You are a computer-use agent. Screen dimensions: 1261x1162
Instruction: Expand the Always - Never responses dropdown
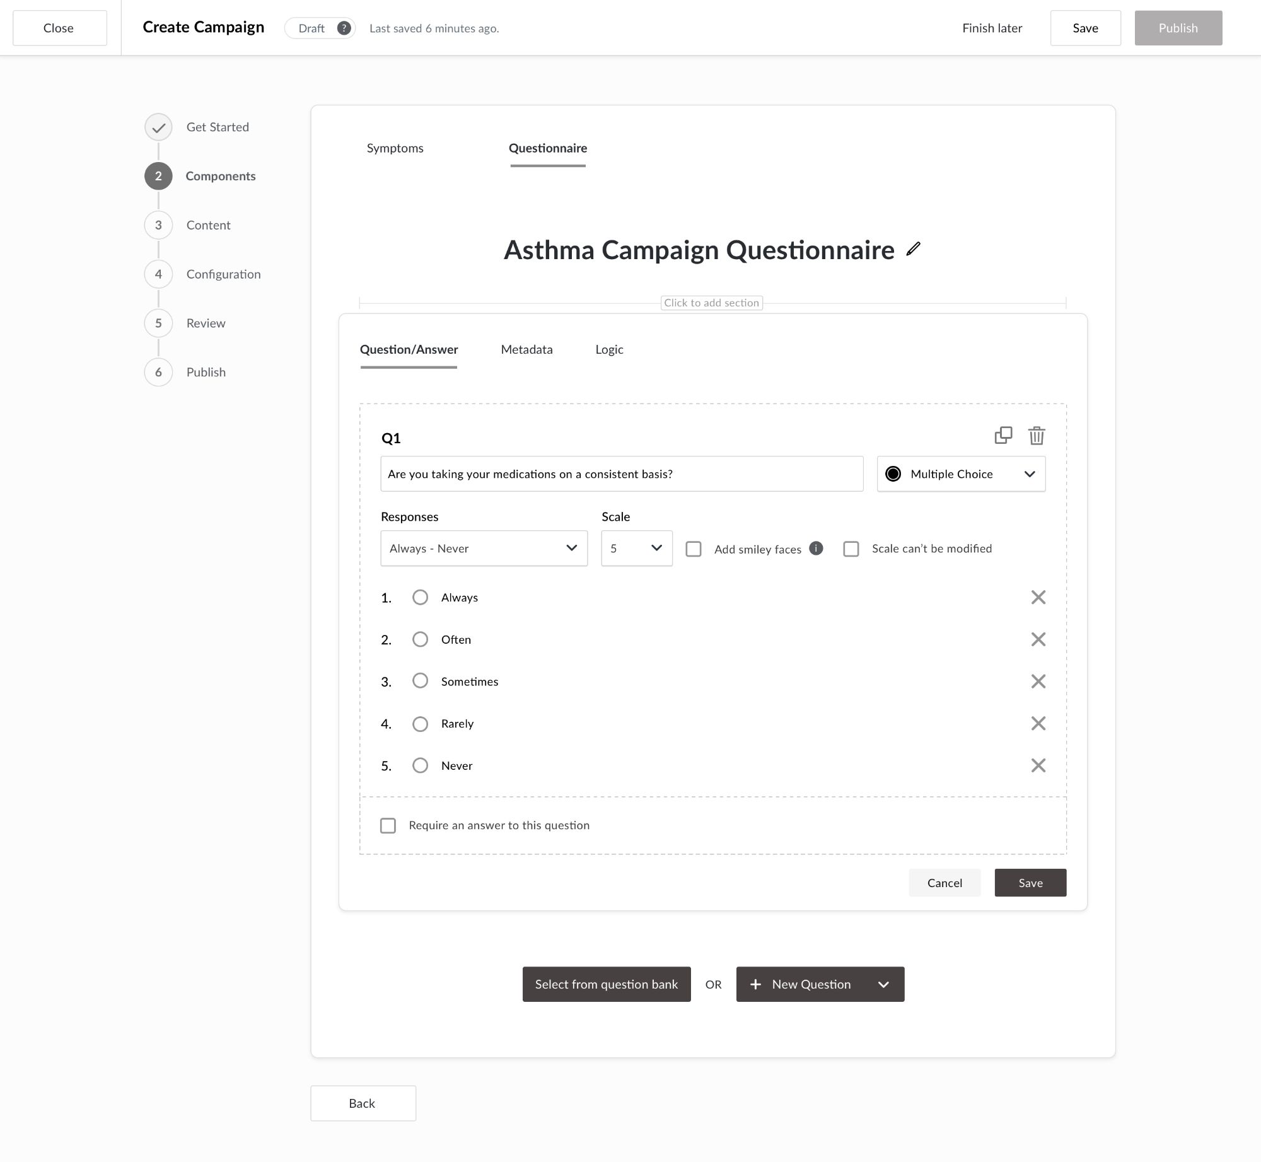click(484, 549)
